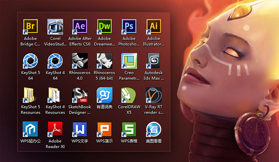Click the "Adobe Bridge C..." label text
The image size is (279, 162).
30,41
